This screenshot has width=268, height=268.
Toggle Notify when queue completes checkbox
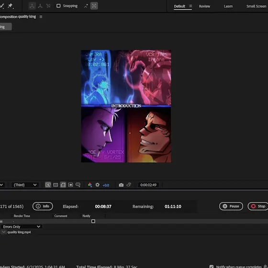(x=212, y=267)
